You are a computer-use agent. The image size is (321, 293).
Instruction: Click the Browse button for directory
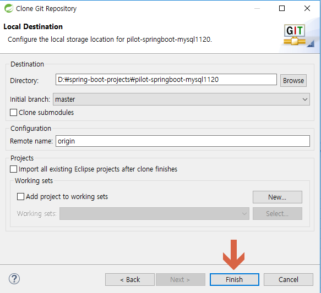(293, 80)
